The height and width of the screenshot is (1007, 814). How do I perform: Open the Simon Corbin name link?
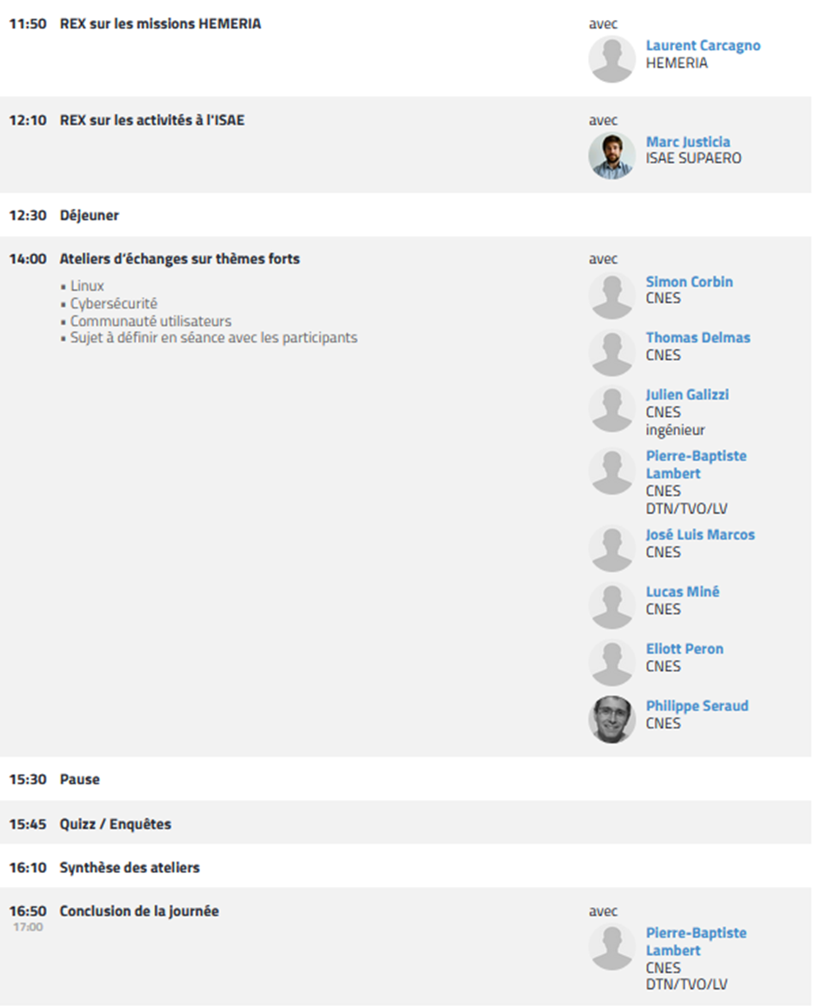point(689,282)
